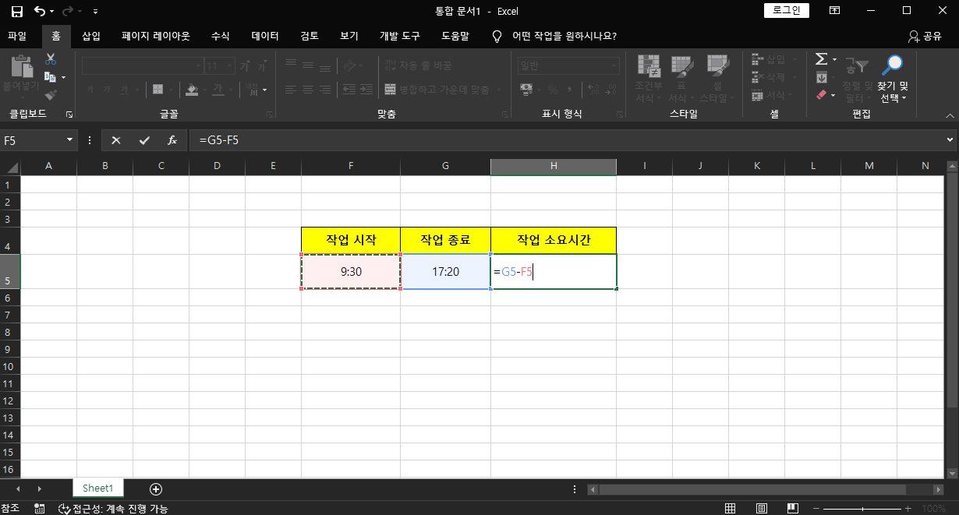The image size is (959, 515).
Task: Open number format 일반 combo box
Action: pos(569,65)
